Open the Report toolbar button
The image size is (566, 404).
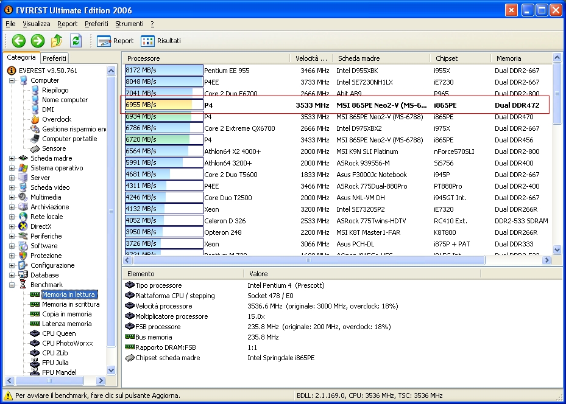115,41
